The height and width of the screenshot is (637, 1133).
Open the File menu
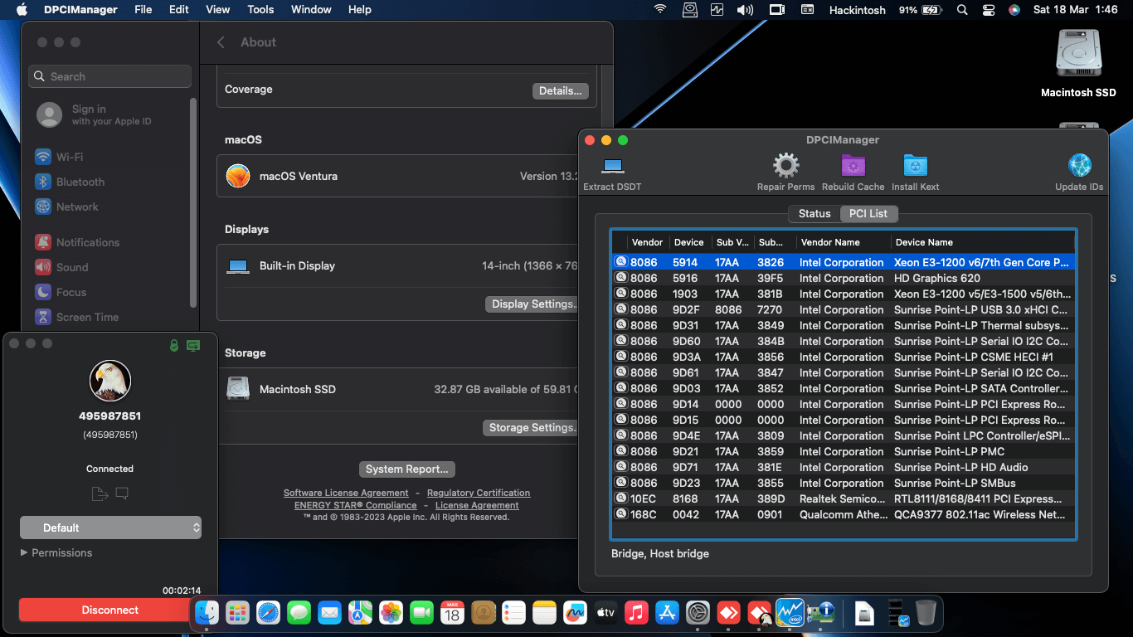coord(143,10)
